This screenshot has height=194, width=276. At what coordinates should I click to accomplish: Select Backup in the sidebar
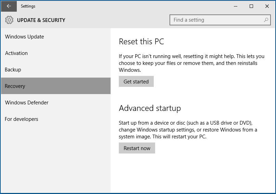tap(56, 70)
